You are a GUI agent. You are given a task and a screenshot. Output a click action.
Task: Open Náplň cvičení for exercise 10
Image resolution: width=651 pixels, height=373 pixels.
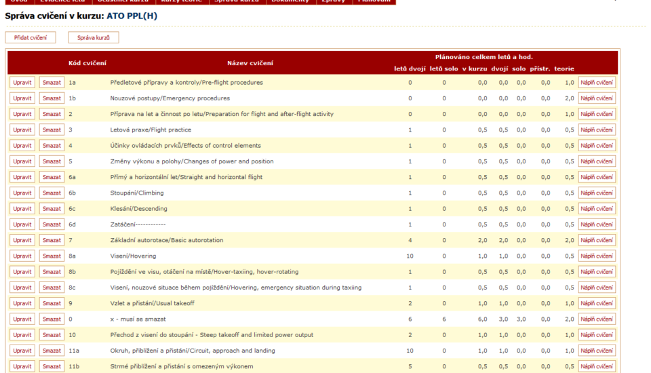[x=597, y=335]
